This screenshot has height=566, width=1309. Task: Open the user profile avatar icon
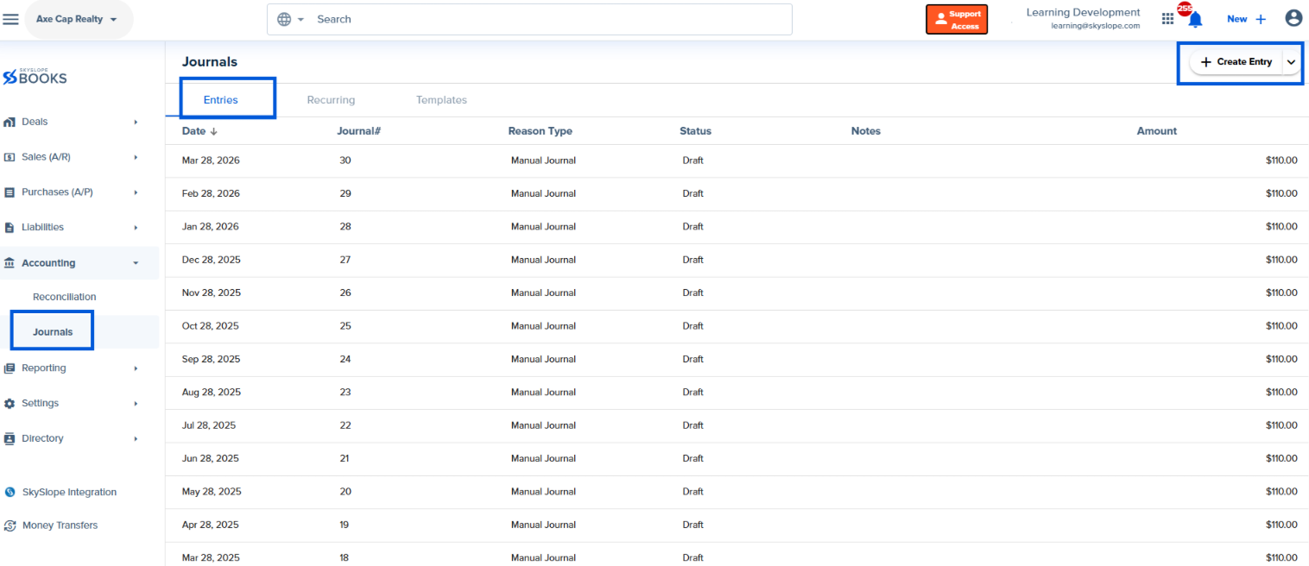[1293, 18]
